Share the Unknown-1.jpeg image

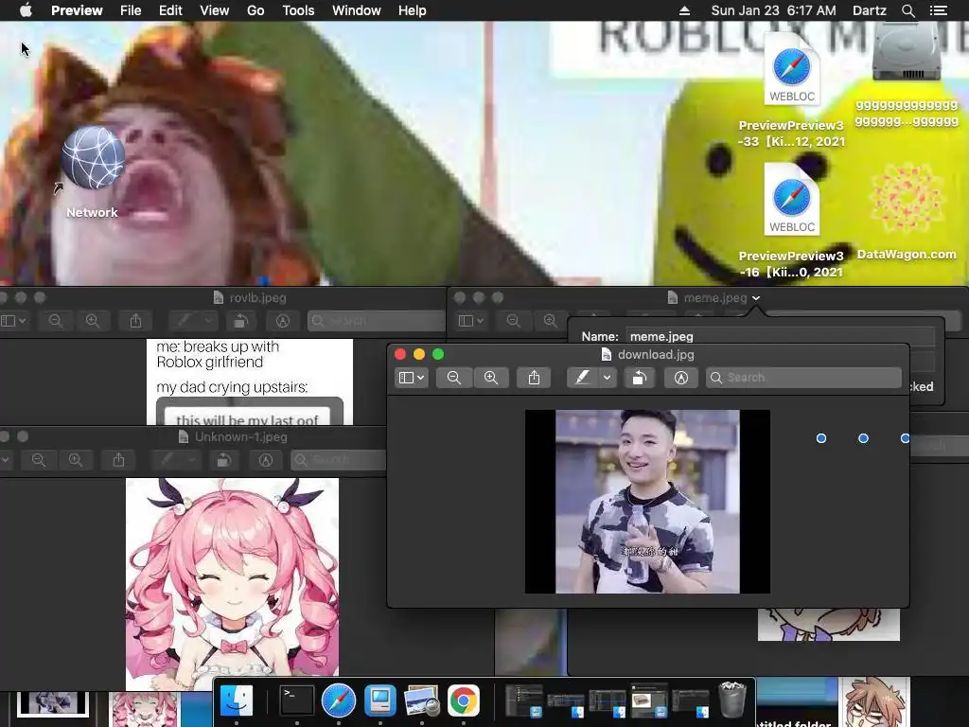[118, 460]
